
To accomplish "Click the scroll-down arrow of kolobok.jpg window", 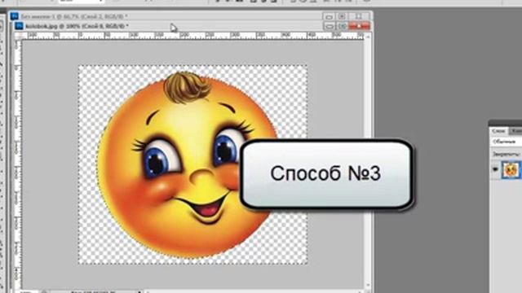I will pos(368,286).
